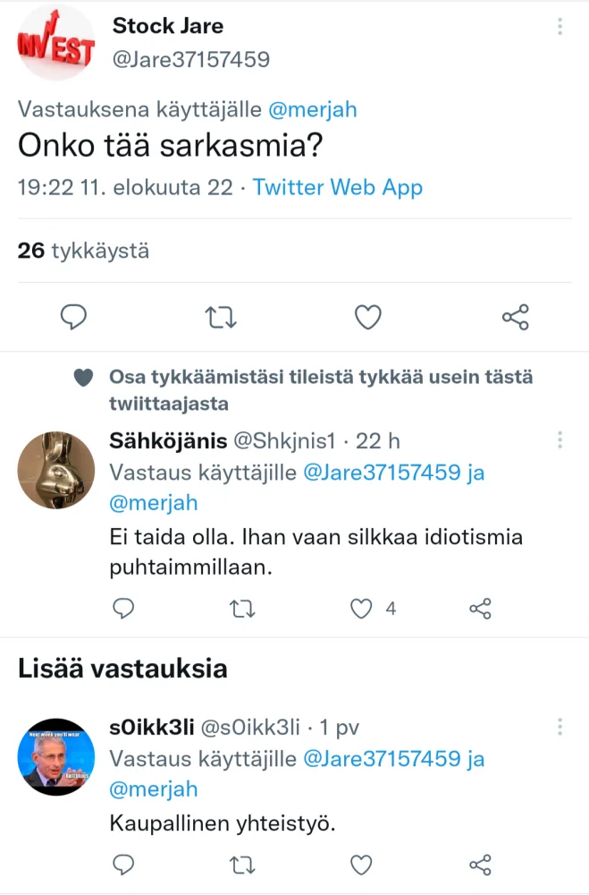
Task: Like Sähköjänis's reply with 4 likes
Action: (361, 609)
